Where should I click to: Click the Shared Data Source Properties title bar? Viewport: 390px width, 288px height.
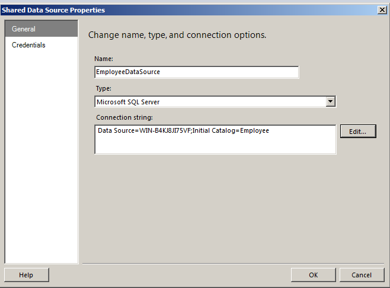coord(178,10)
